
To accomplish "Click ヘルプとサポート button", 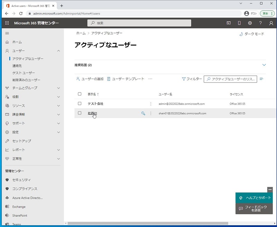I will tap(254, 198).
